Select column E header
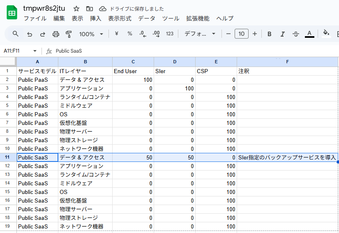 click(216, 62)
